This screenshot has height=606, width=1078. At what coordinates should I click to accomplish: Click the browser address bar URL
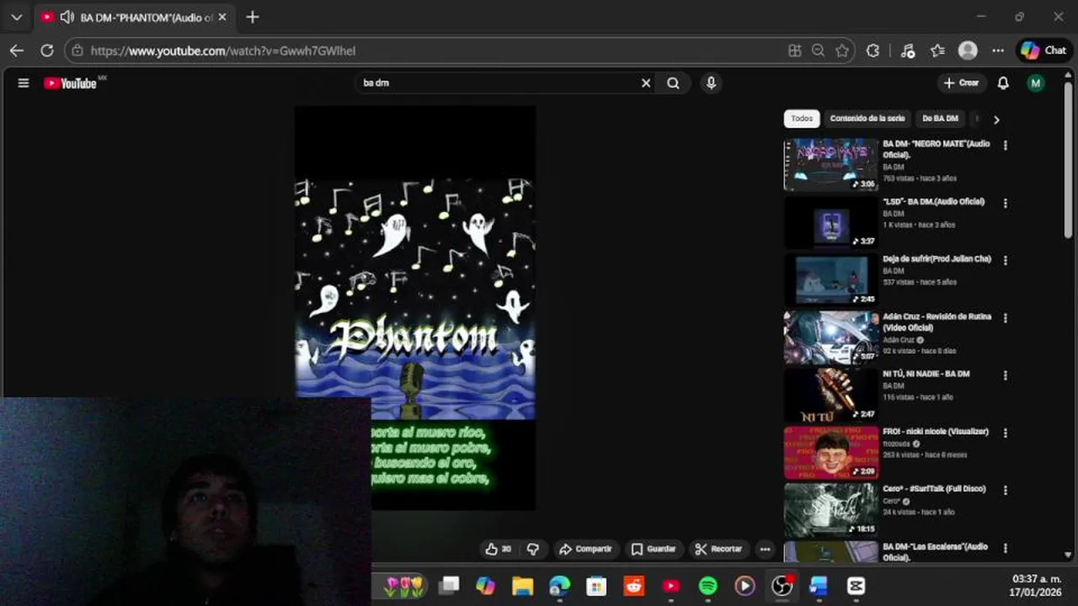(223, 50)
